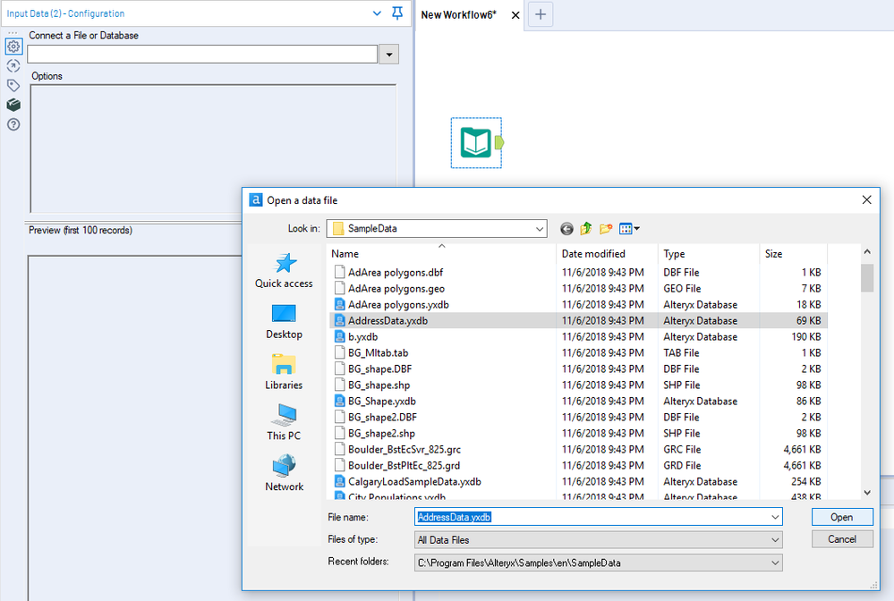Open the Connect a File dropdown arrow

tap(389, 55)
